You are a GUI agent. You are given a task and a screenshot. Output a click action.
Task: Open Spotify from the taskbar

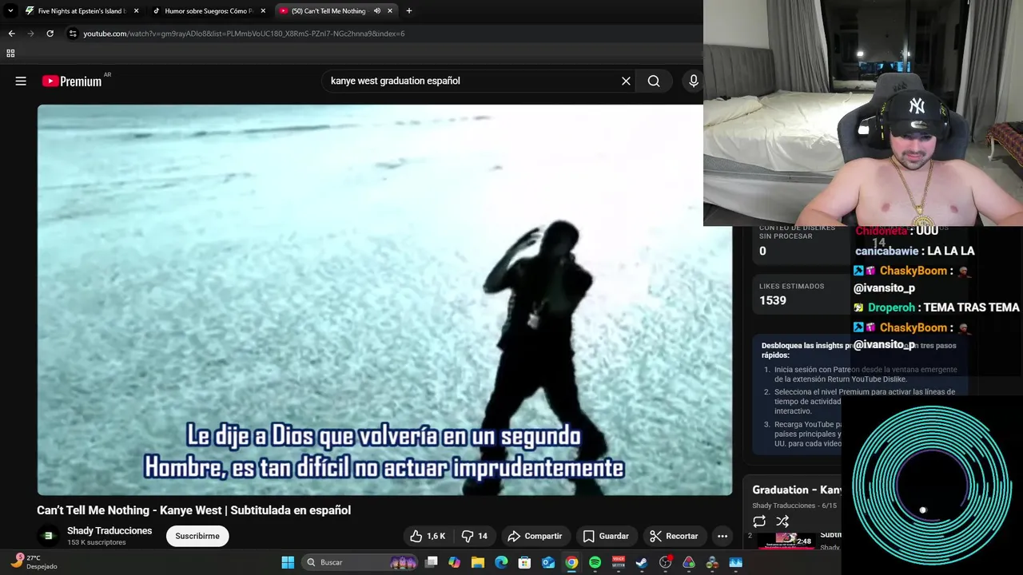click(595, 562)
